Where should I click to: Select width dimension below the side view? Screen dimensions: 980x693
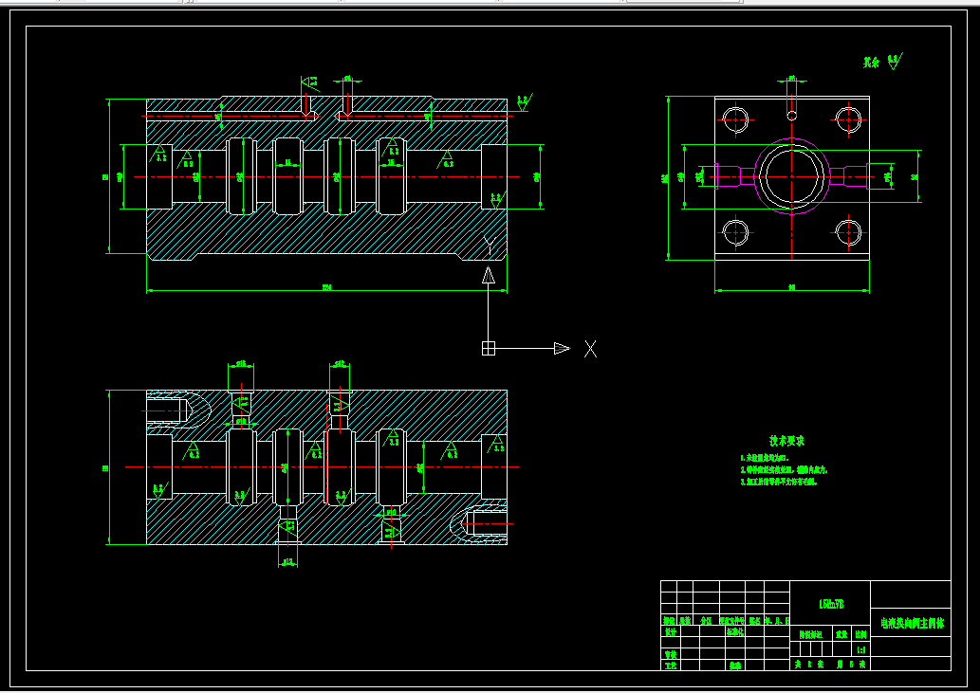click(792, 288)
